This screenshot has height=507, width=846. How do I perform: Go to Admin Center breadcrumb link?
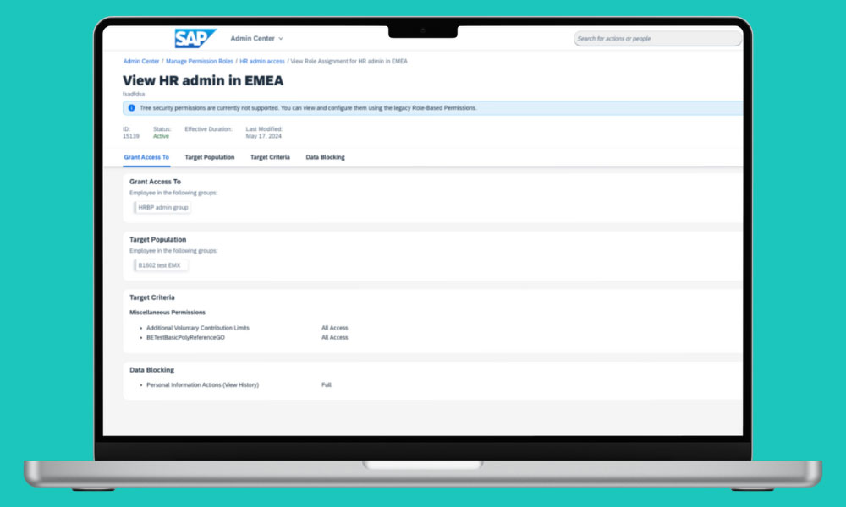[x=141, y=62]
